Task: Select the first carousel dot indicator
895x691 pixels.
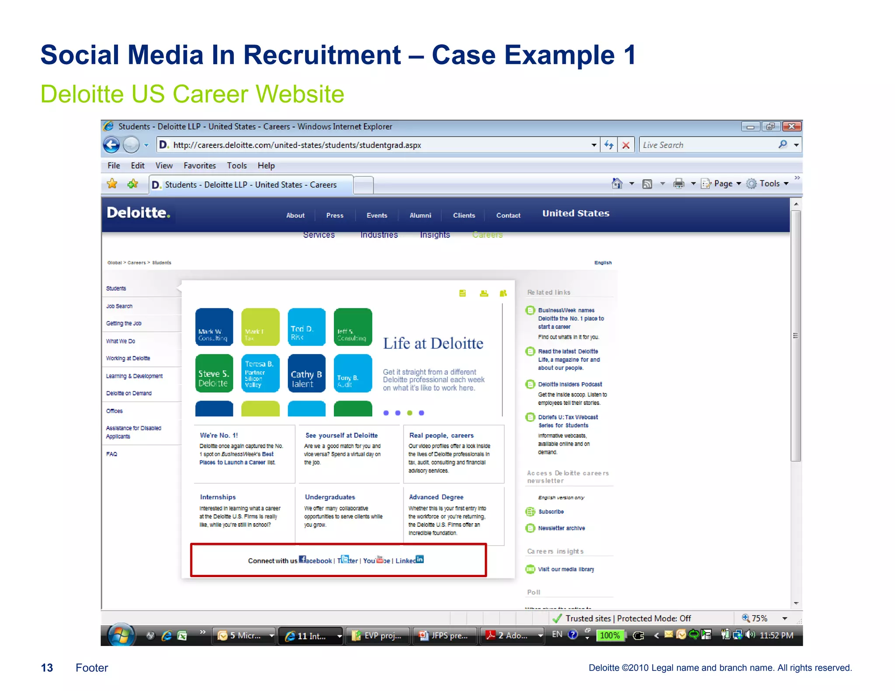Action: click(x=386, y=413)
